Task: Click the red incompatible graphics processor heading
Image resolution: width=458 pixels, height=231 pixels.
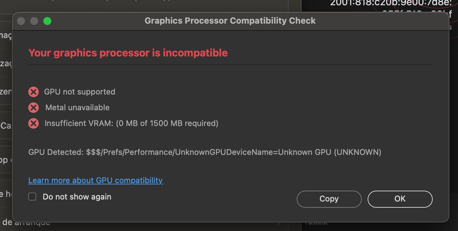Action: 128,53
